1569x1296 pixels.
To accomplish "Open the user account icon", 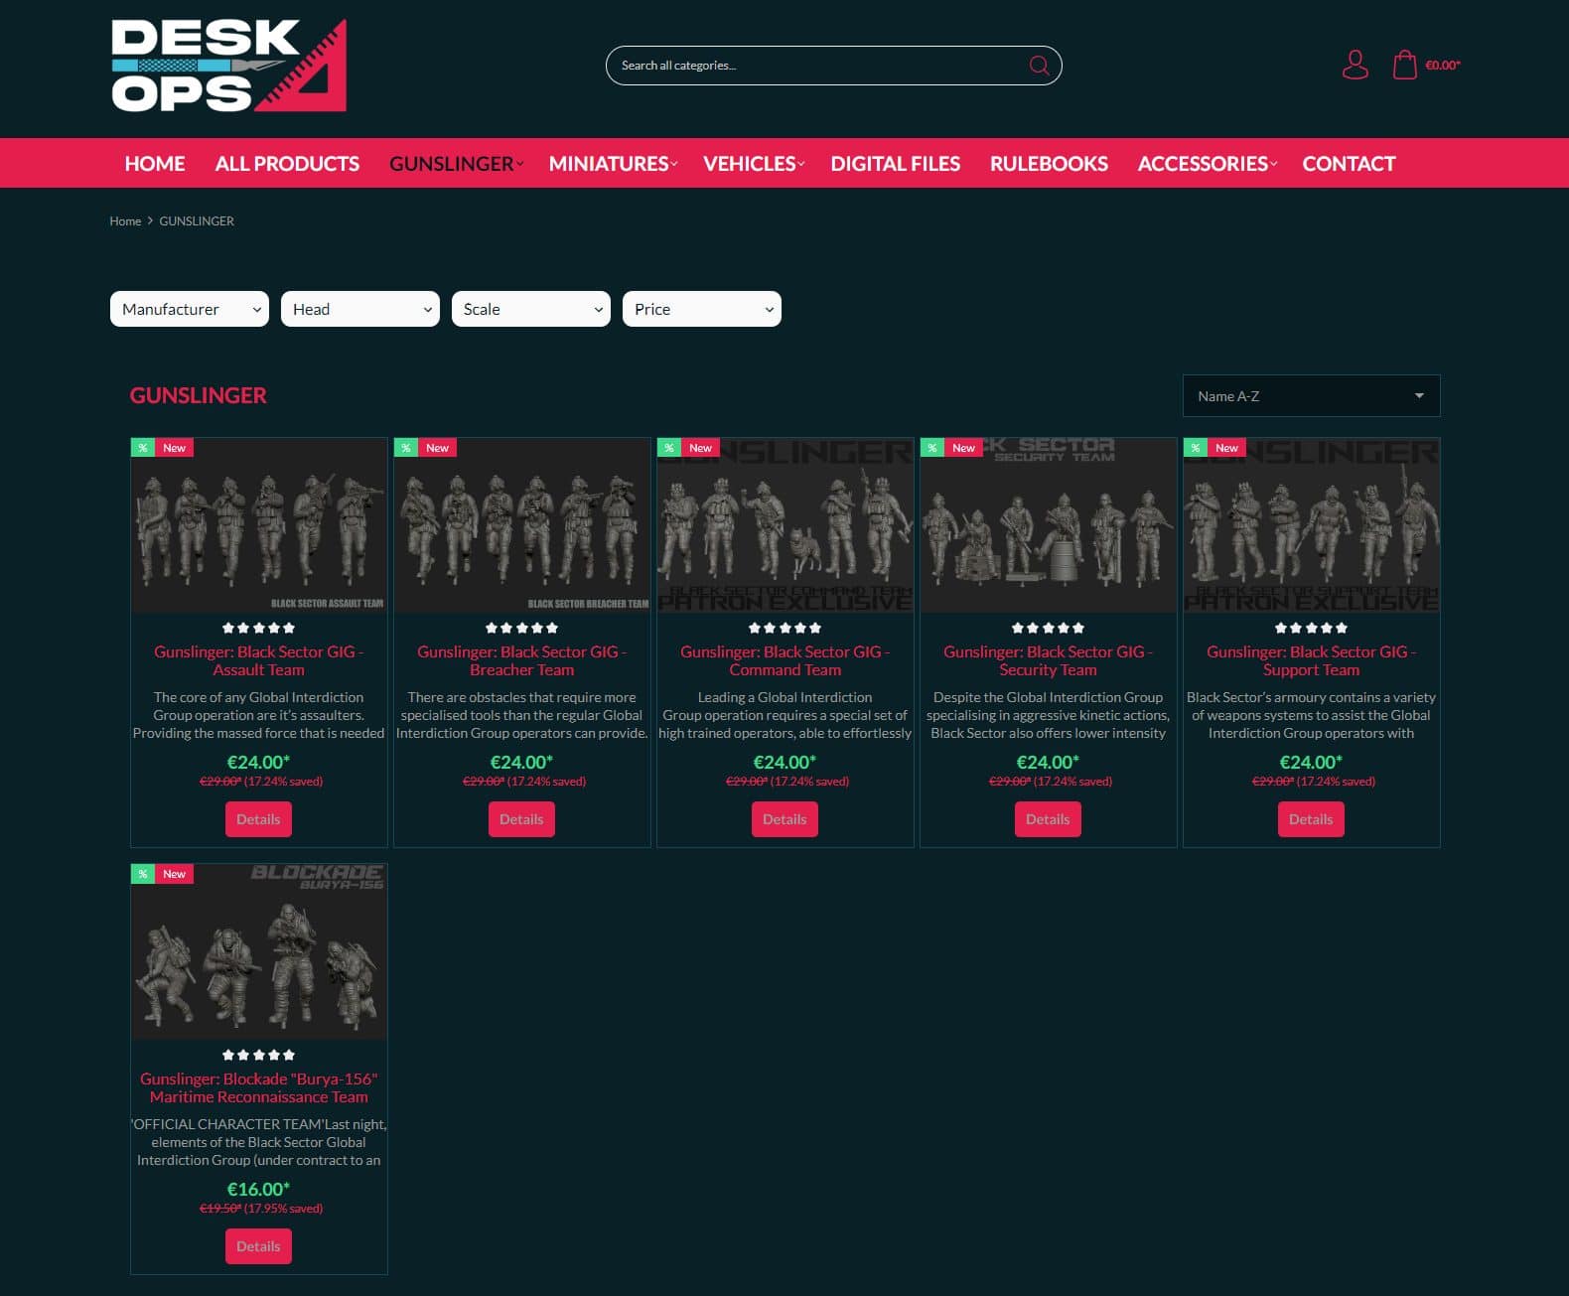I will [x=1355, y=65].
